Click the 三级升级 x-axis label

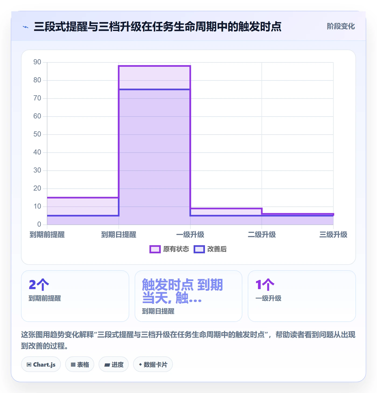tap(333, 235)
